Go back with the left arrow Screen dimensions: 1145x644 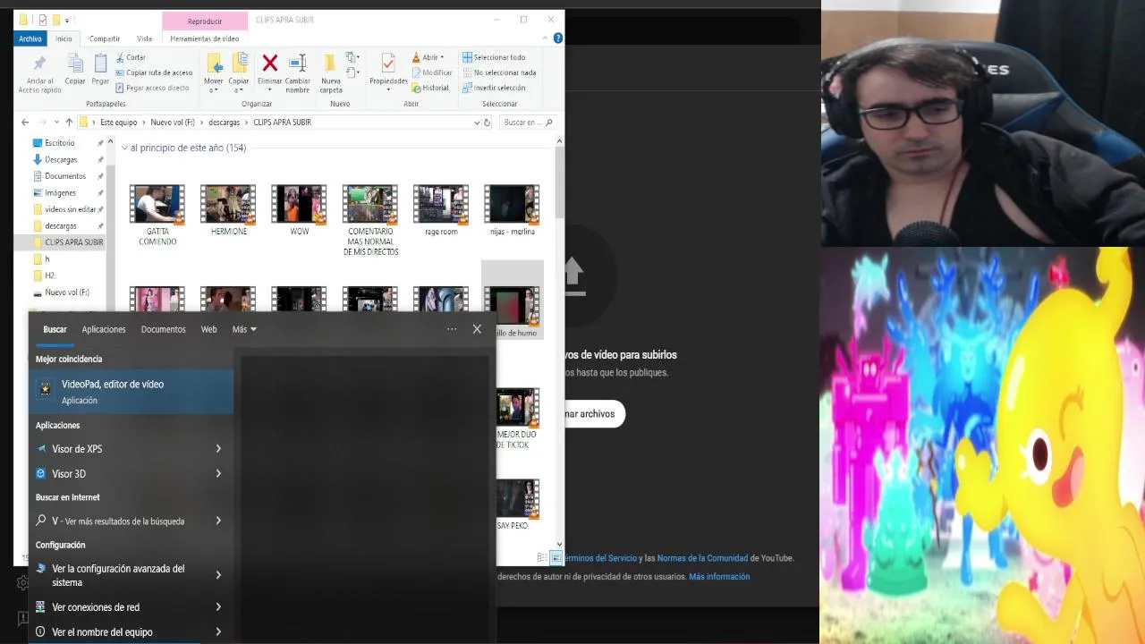25,123
